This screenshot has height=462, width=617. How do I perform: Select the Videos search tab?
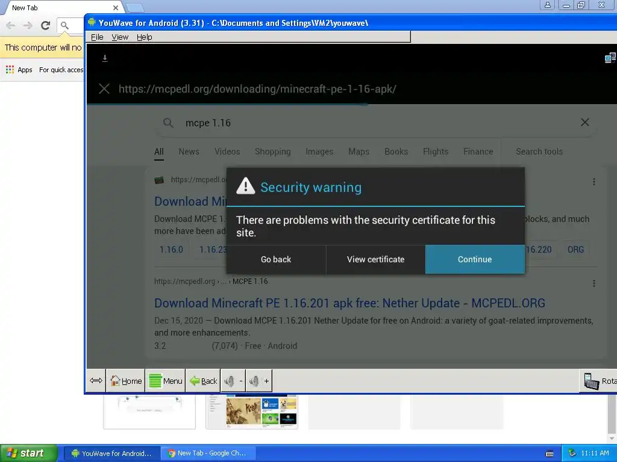tap(227, 152)
